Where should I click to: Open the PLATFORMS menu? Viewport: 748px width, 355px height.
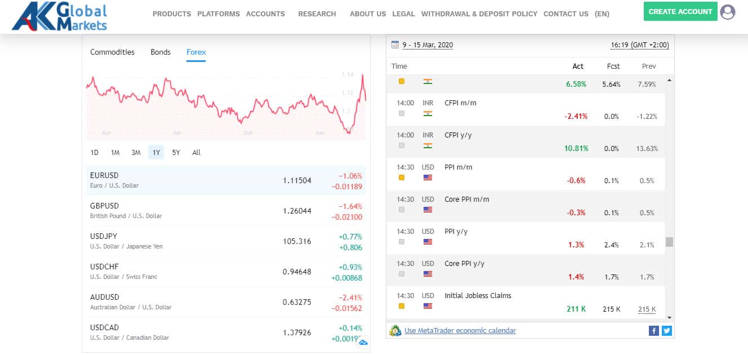(x=218, y=14)
